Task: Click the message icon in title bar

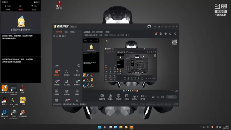Action: [155, 27]
